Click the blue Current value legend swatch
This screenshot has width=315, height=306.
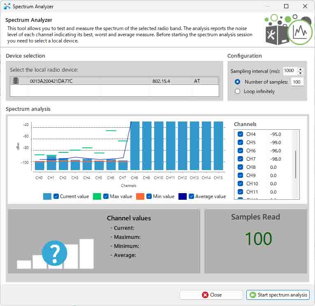click(47, 196)
